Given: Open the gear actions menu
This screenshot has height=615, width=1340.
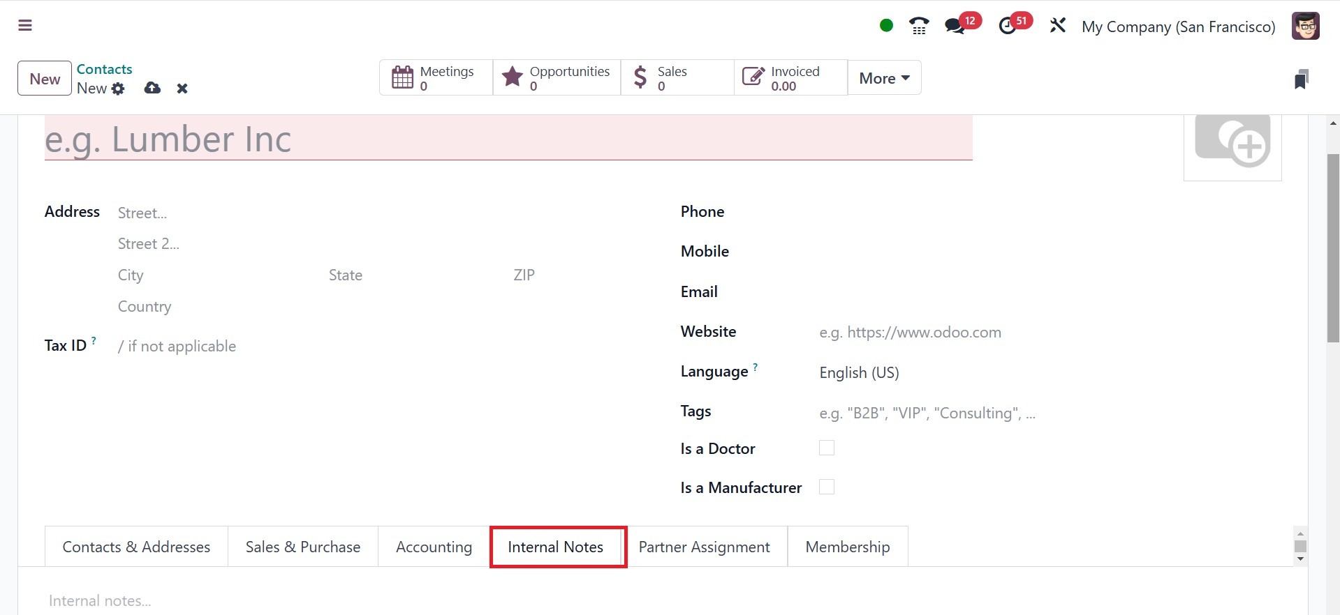Looking at the screenshot, I should coord(118,89).
